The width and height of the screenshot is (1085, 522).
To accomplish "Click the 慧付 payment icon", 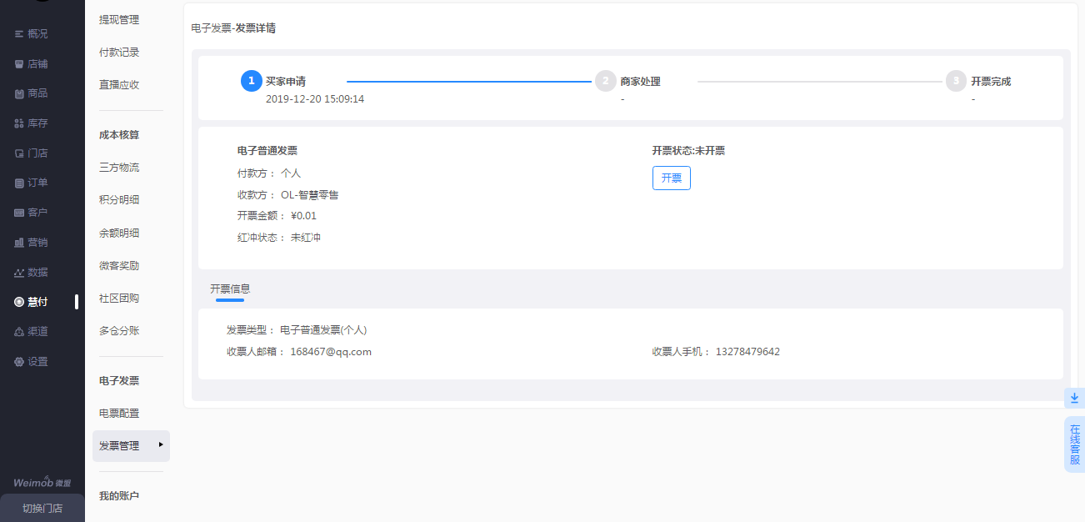I will click(19, 302).
